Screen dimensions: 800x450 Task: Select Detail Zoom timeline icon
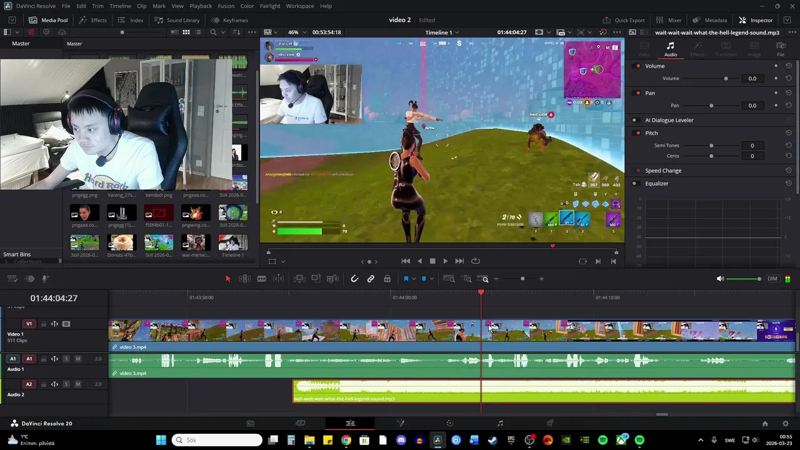pyautogui.click(x=466, y=279)
